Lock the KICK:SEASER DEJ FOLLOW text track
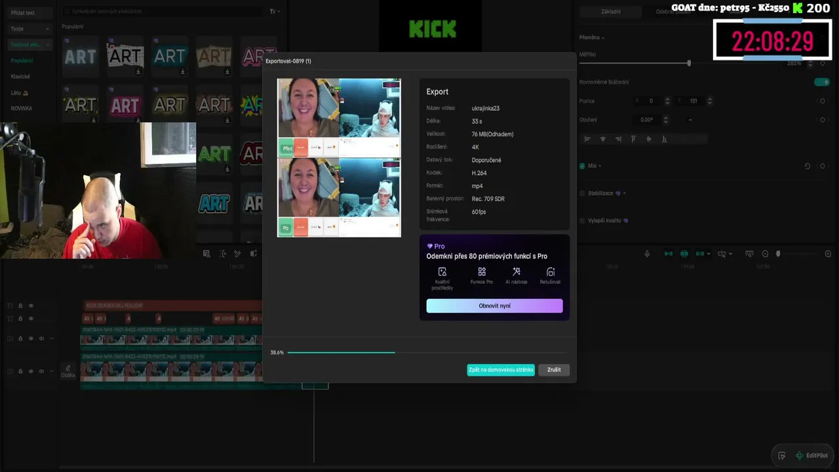This screenshot has height=472, width=839. click(x=20, y=305)
